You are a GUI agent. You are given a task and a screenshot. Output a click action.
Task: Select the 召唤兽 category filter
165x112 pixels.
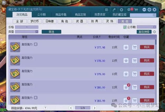tap(50, 21)
